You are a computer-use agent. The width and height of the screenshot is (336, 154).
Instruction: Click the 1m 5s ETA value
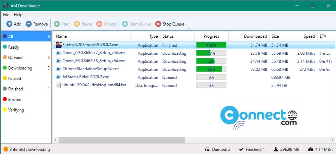(325, 53)
